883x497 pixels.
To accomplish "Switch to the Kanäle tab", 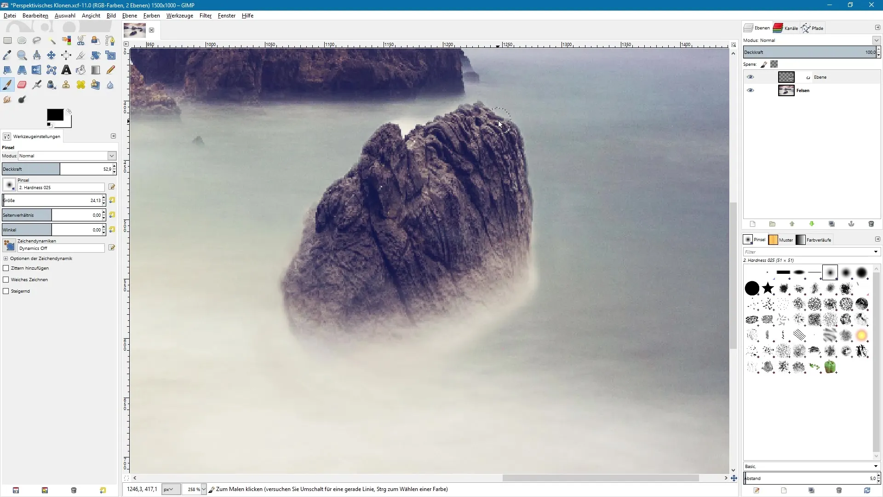I will click(x=786, y=28).
